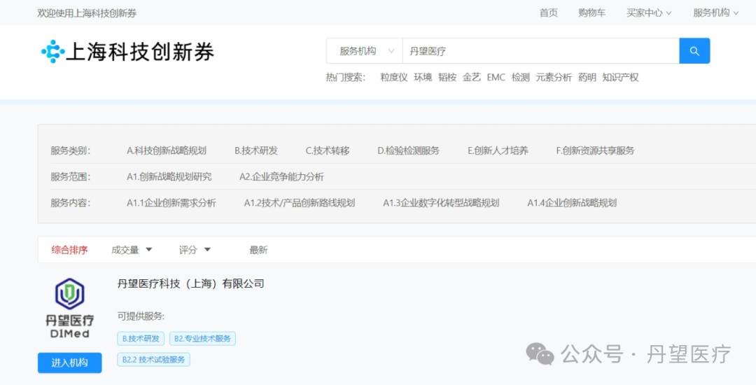Click hot search term 知识产权
Viewport: 756px width, 385px height.
coord(620,78)
